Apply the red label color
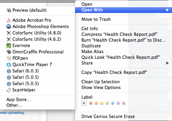This screenshot has height=121, width=172. 91,103
